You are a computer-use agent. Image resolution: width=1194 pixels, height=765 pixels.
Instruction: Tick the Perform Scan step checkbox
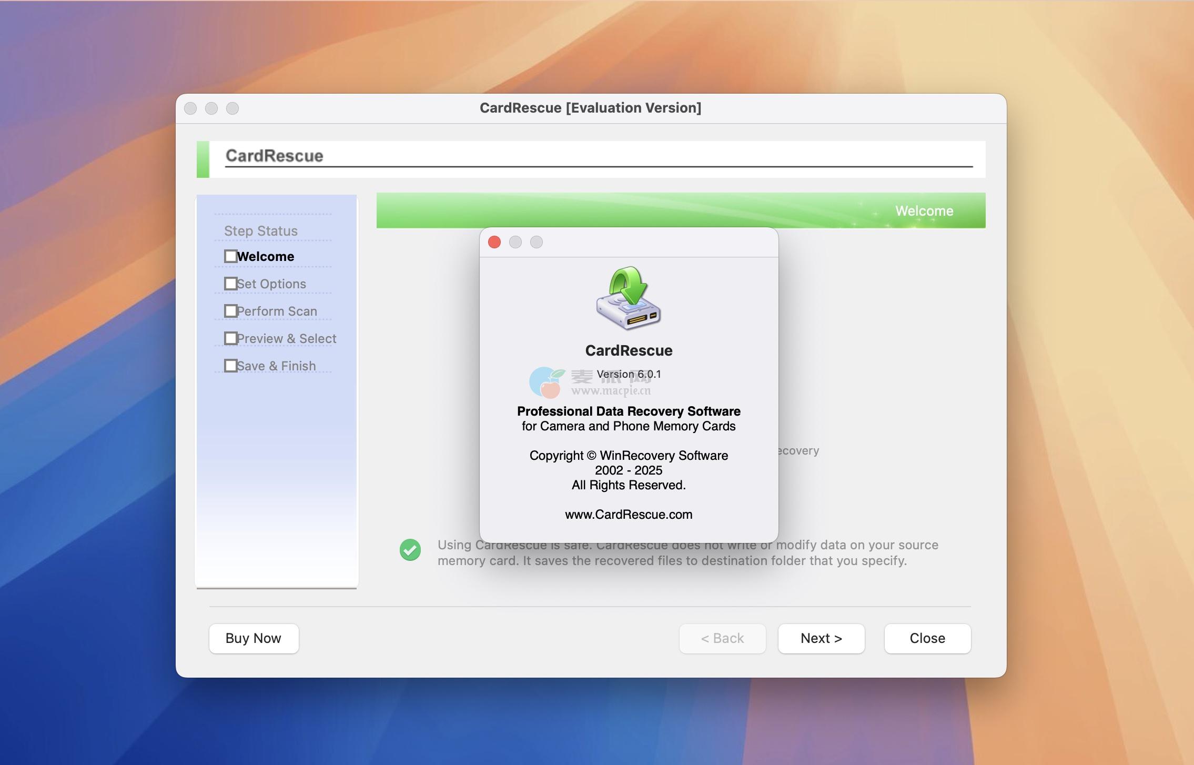pyautogui.click(x=230, y=311)
